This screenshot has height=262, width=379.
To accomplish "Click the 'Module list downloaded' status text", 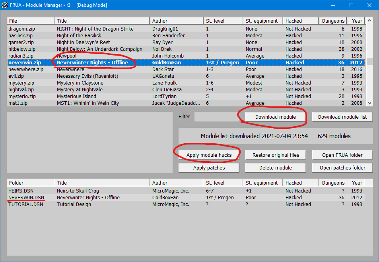I will click(254, 136).
